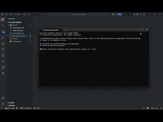The width and height of the screenshot is (163, 122).
Task: Open package.json in the explorer
Action: 17,41
